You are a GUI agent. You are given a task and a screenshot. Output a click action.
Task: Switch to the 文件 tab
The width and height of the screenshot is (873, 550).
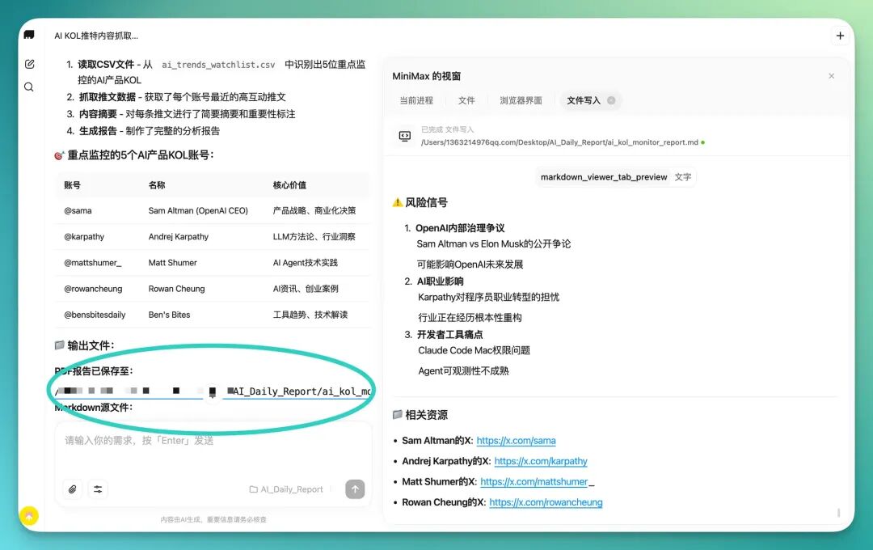click(x=466, y=100)
